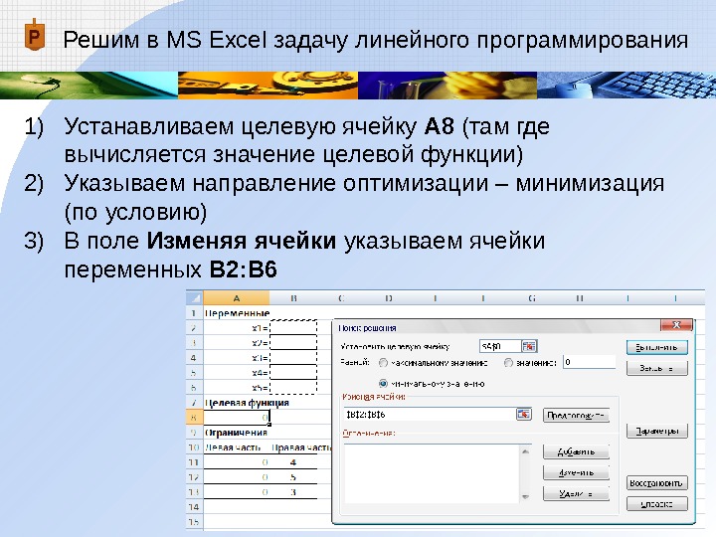716x537 pixels.
Task: Click Добавить to add a constraint
Action: coord(576,451)
